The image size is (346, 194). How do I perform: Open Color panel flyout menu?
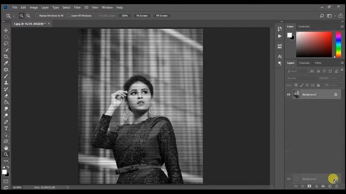[342, 26]
